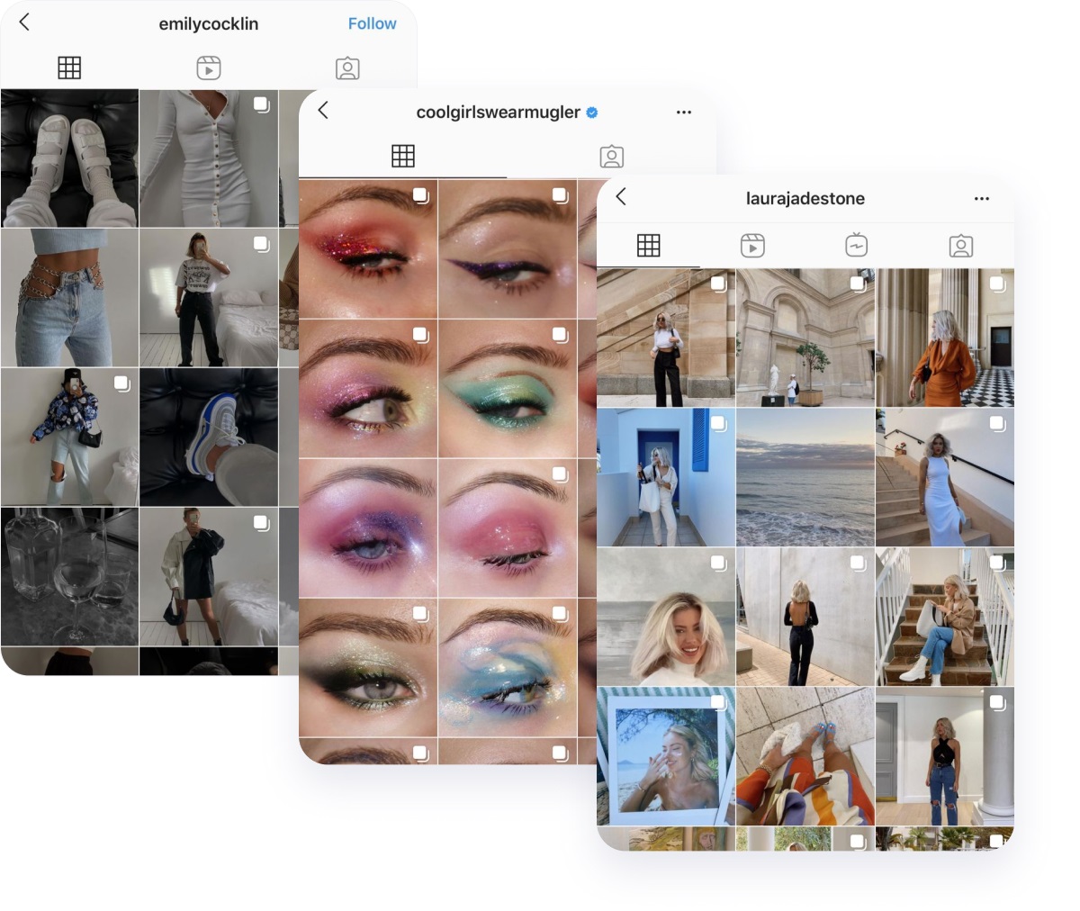1080x911 pixels.
Task: Open orange dress column photo
Action: 945,338
